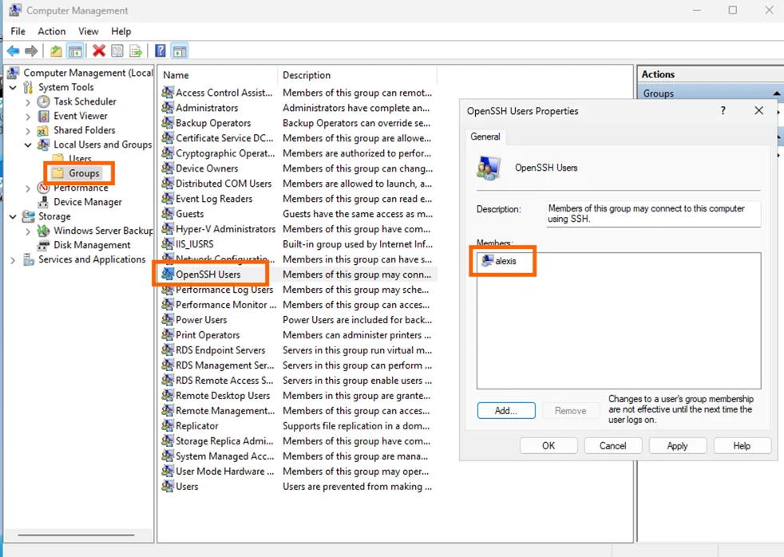Viewport: 784px width, 557px height.
Task: Select the General tab in properties dialog
Action: coord(485,136)
